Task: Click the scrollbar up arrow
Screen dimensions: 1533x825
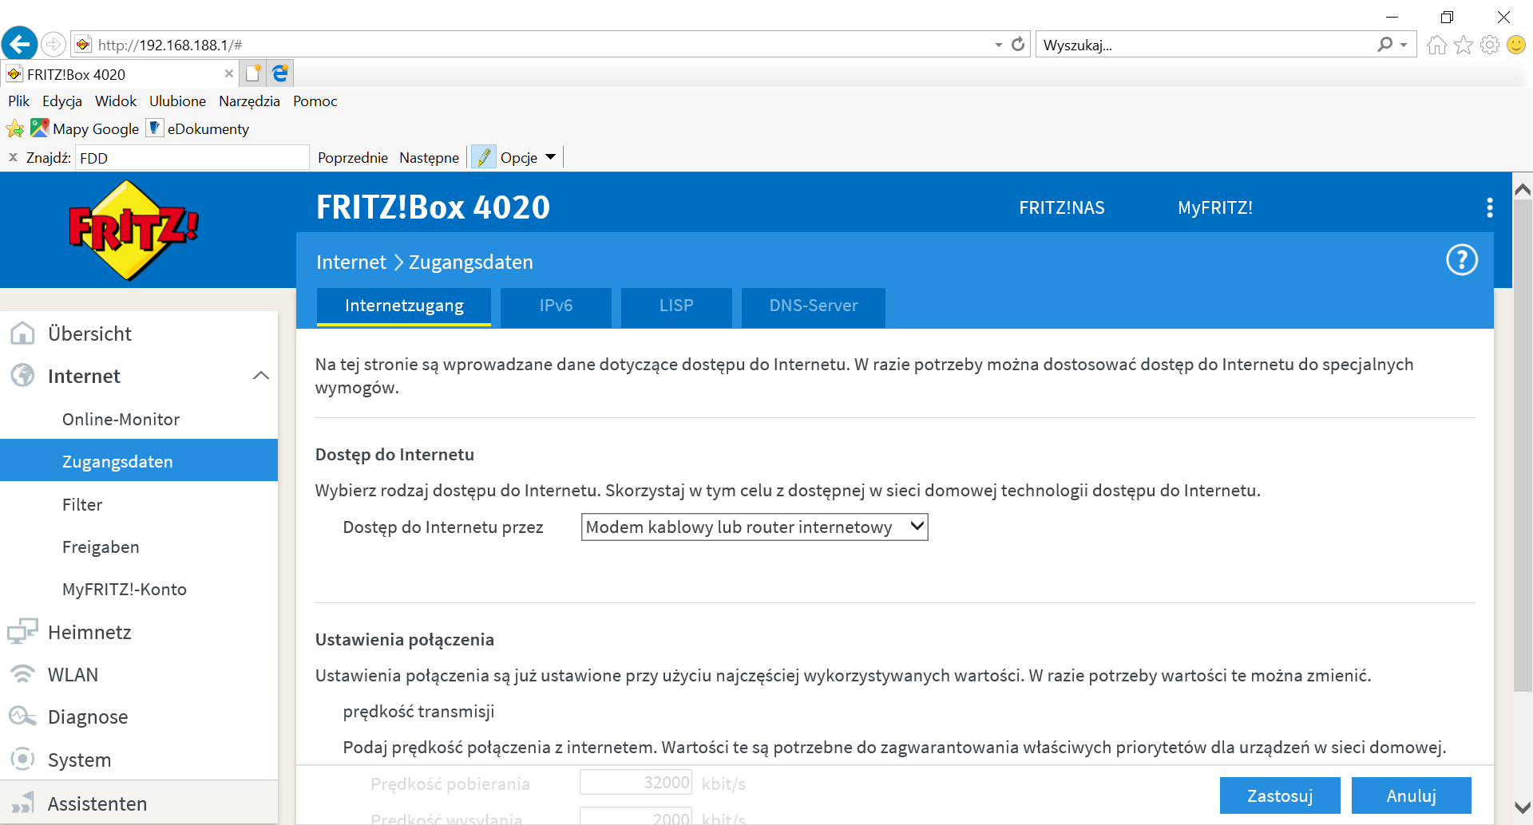Action: coord(1523,189)
